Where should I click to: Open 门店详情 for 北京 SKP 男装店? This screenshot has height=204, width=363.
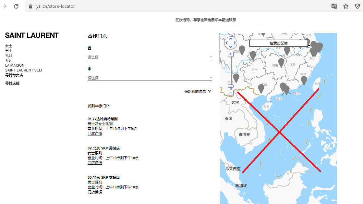coord(95,163)
